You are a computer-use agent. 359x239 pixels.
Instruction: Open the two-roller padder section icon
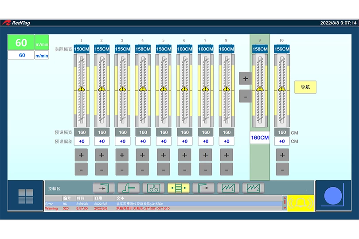pyautogui.click(x=153, y=188)
